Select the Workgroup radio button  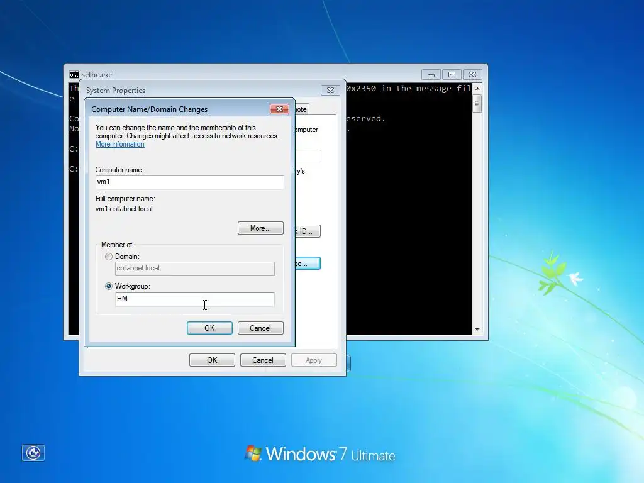click(x=108, y=286)
